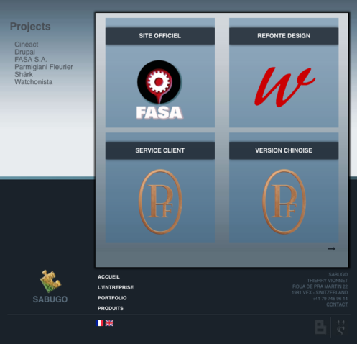Open the Version Chinoise card header
Viewport: 357px width, 344px height.
284,150
